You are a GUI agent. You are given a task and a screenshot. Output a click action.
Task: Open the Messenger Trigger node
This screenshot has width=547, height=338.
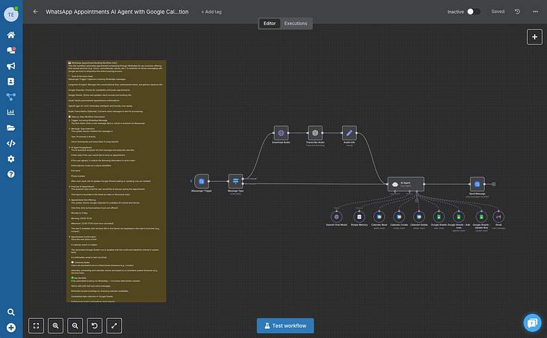click(201, 181)
